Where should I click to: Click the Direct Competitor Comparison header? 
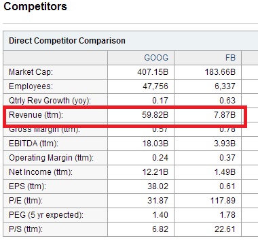click(x=67, y=41)
